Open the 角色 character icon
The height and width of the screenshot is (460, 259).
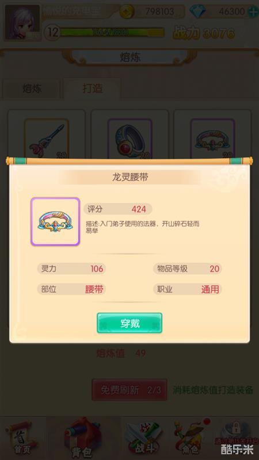click(191, 437)
